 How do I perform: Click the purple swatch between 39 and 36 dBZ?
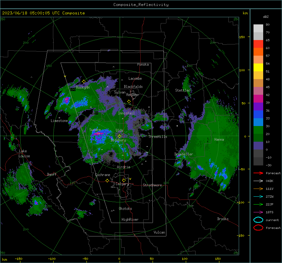click(x=258, y=106)
